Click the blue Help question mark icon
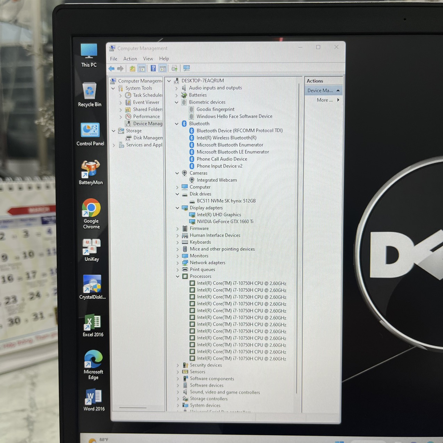The height and width of the screenshot is (443, 443). (x=153, y=68)
